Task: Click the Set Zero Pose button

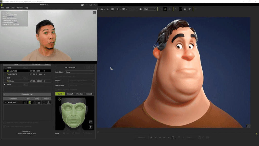Action: [70, 67]
